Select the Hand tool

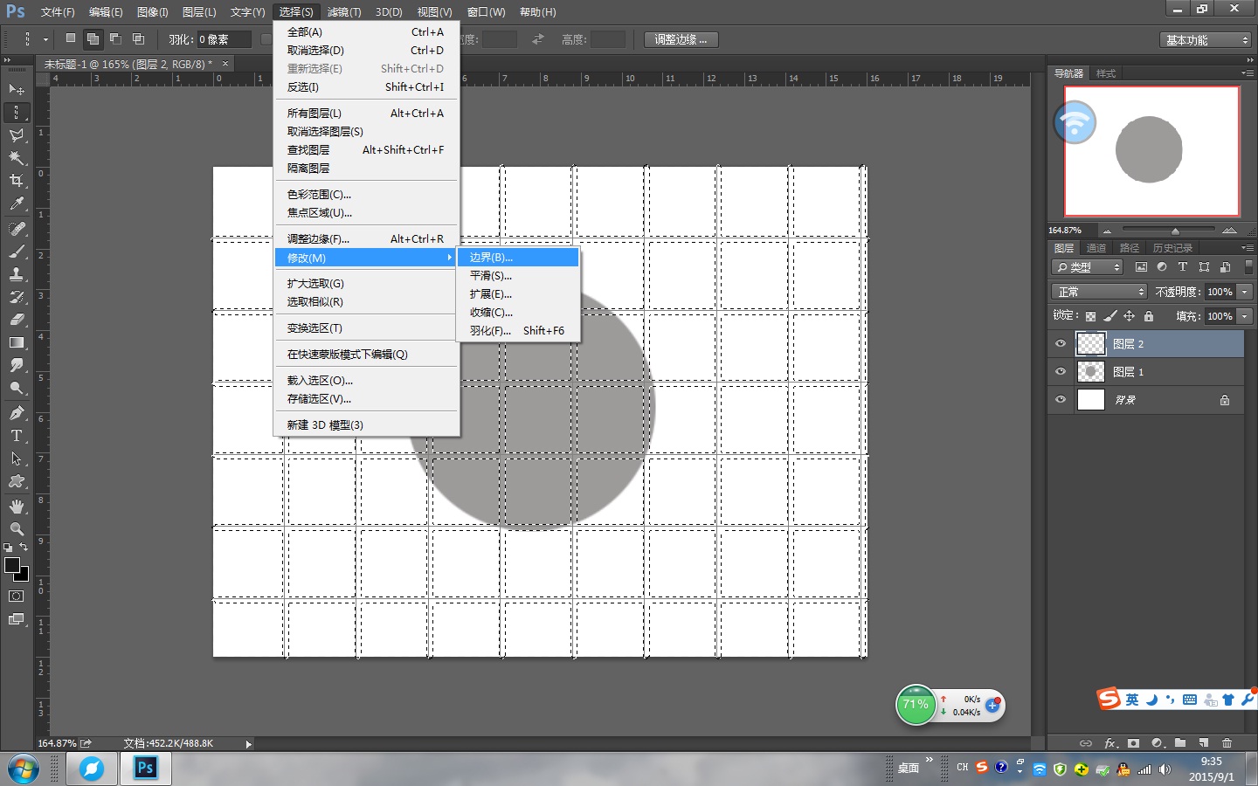[x=17, y=507]
